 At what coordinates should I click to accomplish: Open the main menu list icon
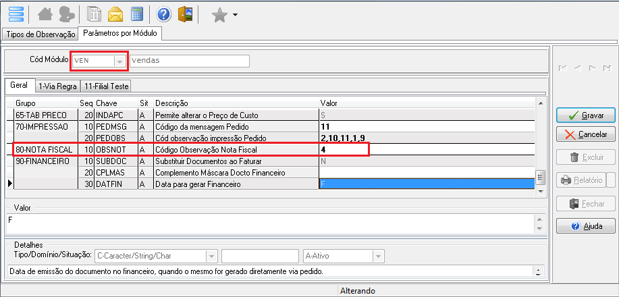15,14
